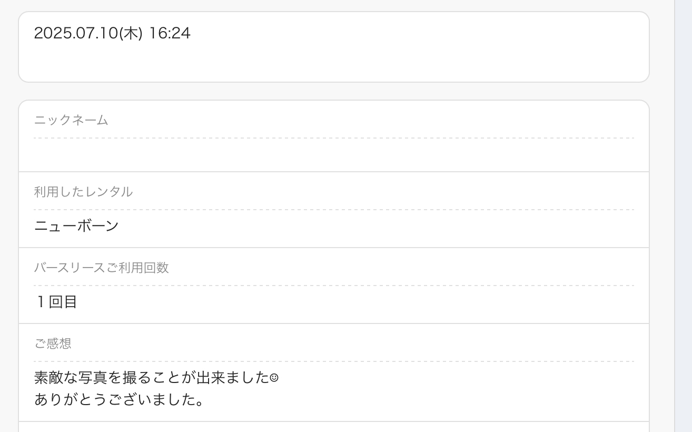692x432 pixels.
Task: Click the ニューボーン rental value
Action: coord(76,226)
